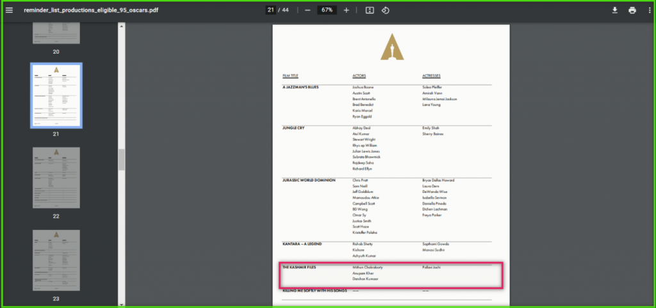This screenshot has height=308, width=656.
Task: Click actress name DeWanda Wise
Action: tap(435, 192)
